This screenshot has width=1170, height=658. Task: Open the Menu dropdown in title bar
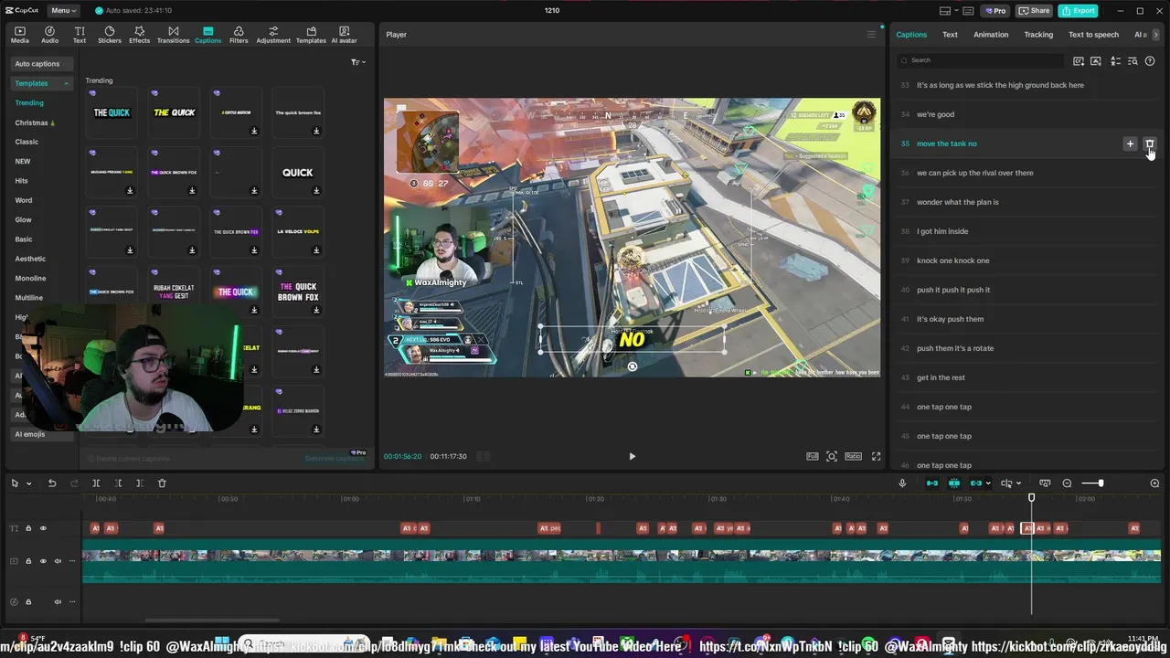(63, 11)
